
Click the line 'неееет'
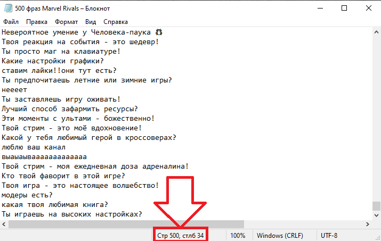coord(14,90)
